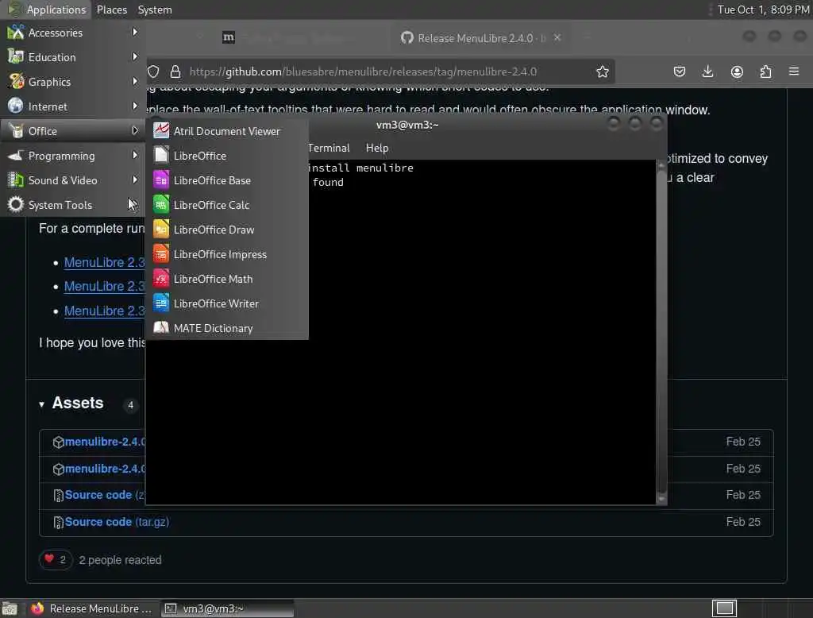This screenshot has width=813, height=618.
Task: Launch Atril Document Viewer
Action: coord(227,131)
